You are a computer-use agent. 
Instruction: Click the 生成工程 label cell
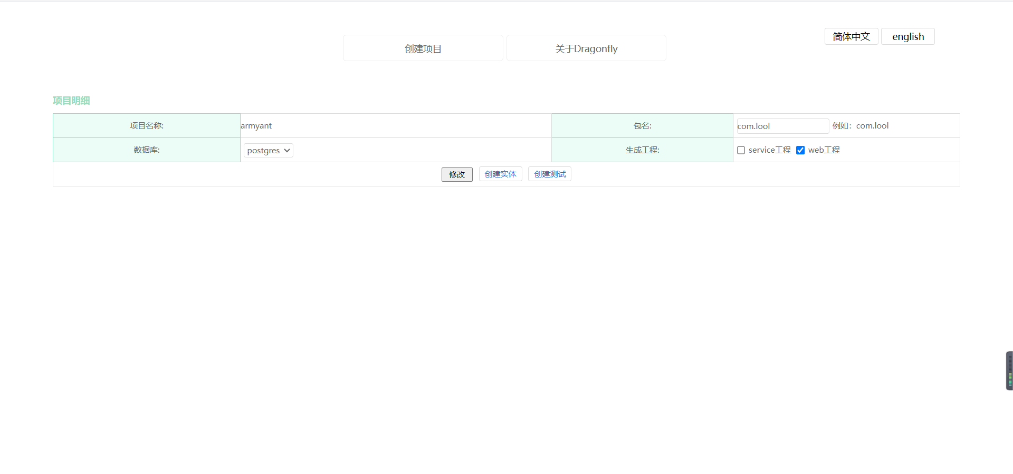pos(642,150)
